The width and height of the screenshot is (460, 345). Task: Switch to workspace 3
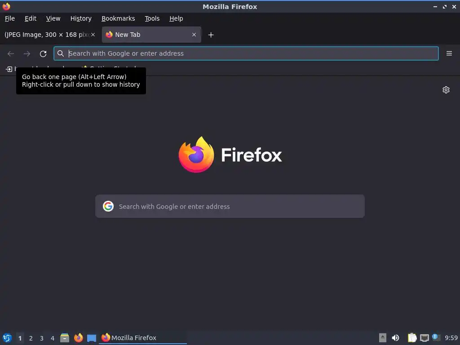42,338
